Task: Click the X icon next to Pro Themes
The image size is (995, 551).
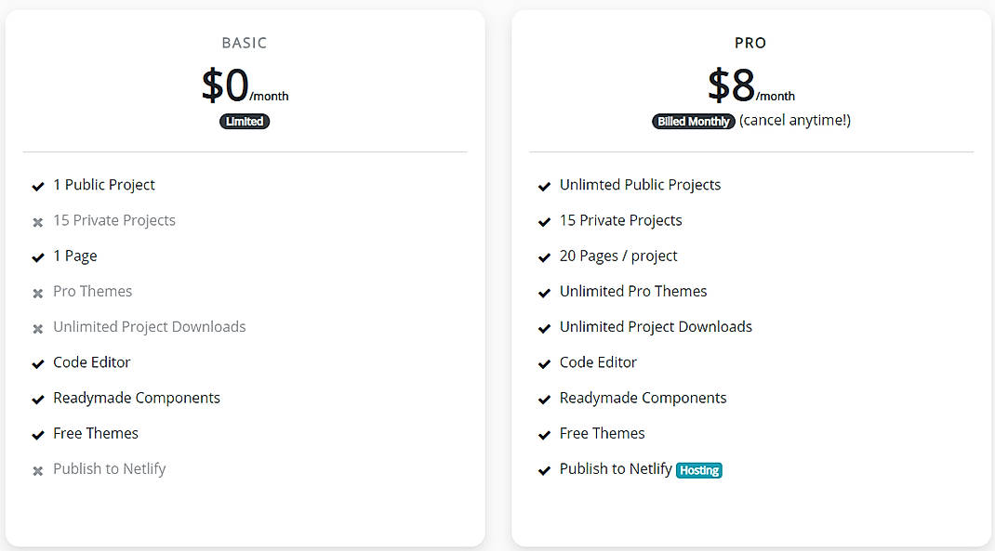Action: [38, 293]
